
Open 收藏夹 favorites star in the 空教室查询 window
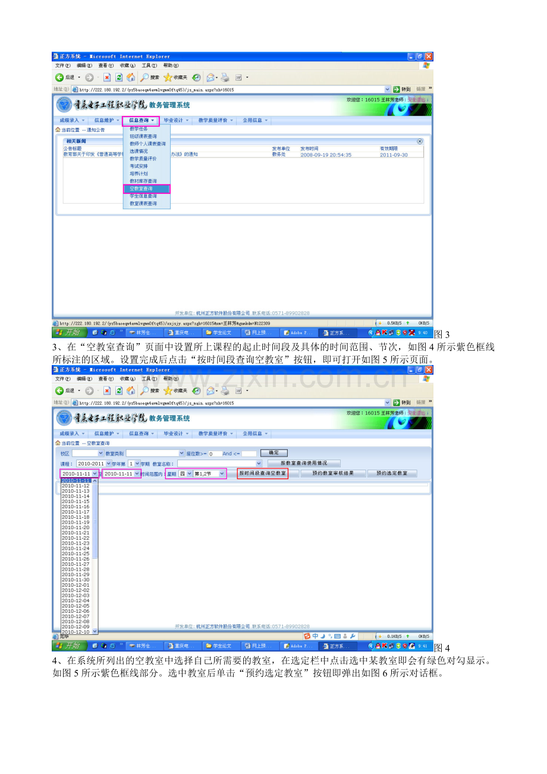coord(168,391)
